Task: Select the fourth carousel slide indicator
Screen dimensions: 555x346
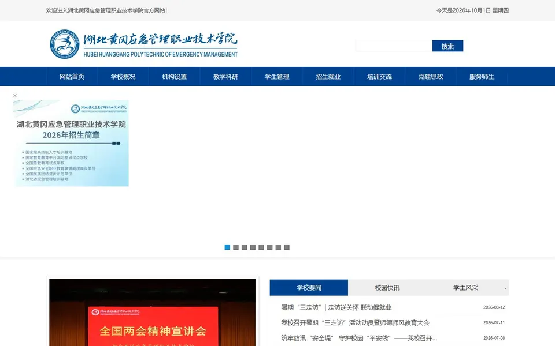Action: 253,247
